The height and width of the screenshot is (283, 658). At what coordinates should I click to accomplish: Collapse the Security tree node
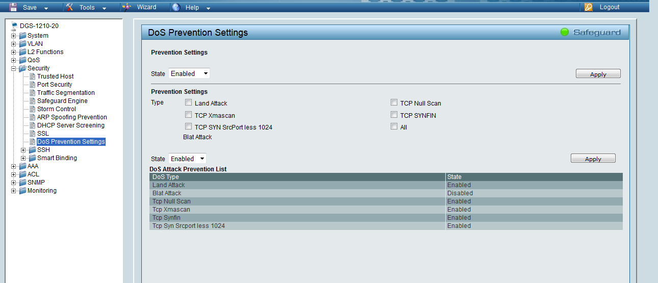[14, 68]
